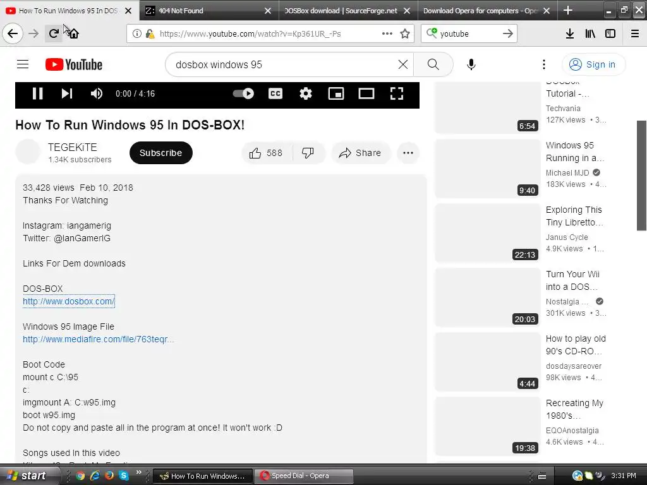This screenshot has height=485, width=647.
Task: Open the TEGEKiTE channel name
Action: coord(72,147)
